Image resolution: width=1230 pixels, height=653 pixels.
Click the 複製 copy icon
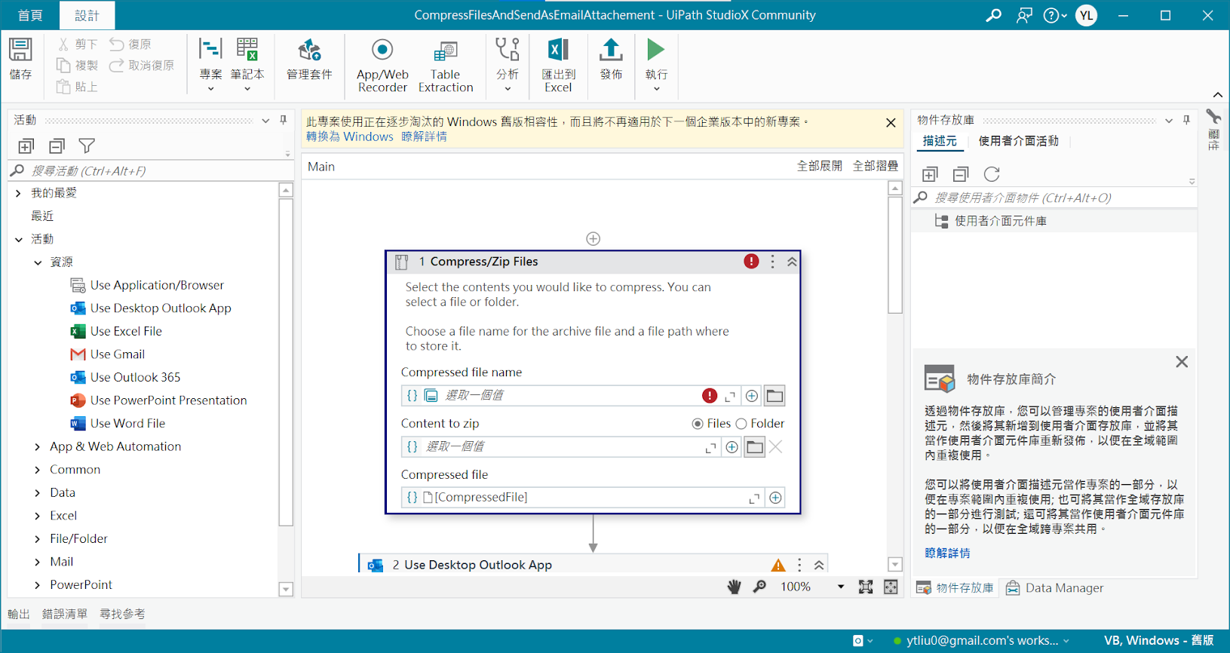(x=63, y=66)
